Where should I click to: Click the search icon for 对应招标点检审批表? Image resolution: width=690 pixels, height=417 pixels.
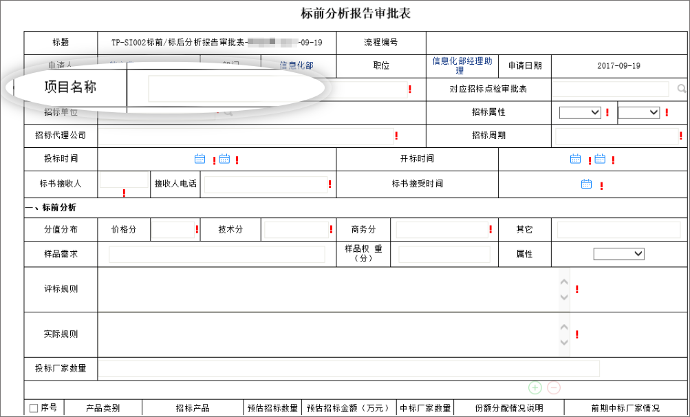tap(681, 89)
